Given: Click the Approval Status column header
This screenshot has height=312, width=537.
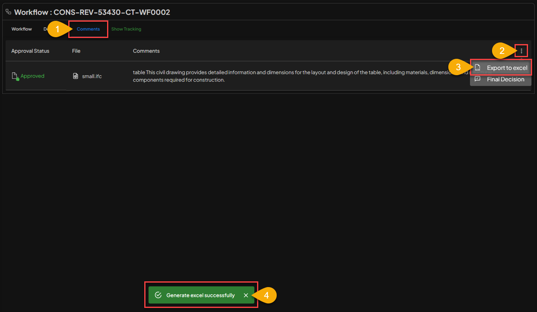Looking at the screenshot, I should 30,51.
